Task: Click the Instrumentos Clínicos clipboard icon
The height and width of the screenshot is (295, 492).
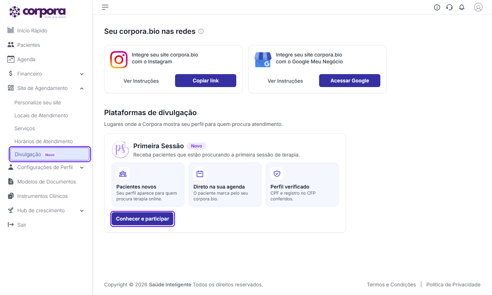Action: click(11, 196)
